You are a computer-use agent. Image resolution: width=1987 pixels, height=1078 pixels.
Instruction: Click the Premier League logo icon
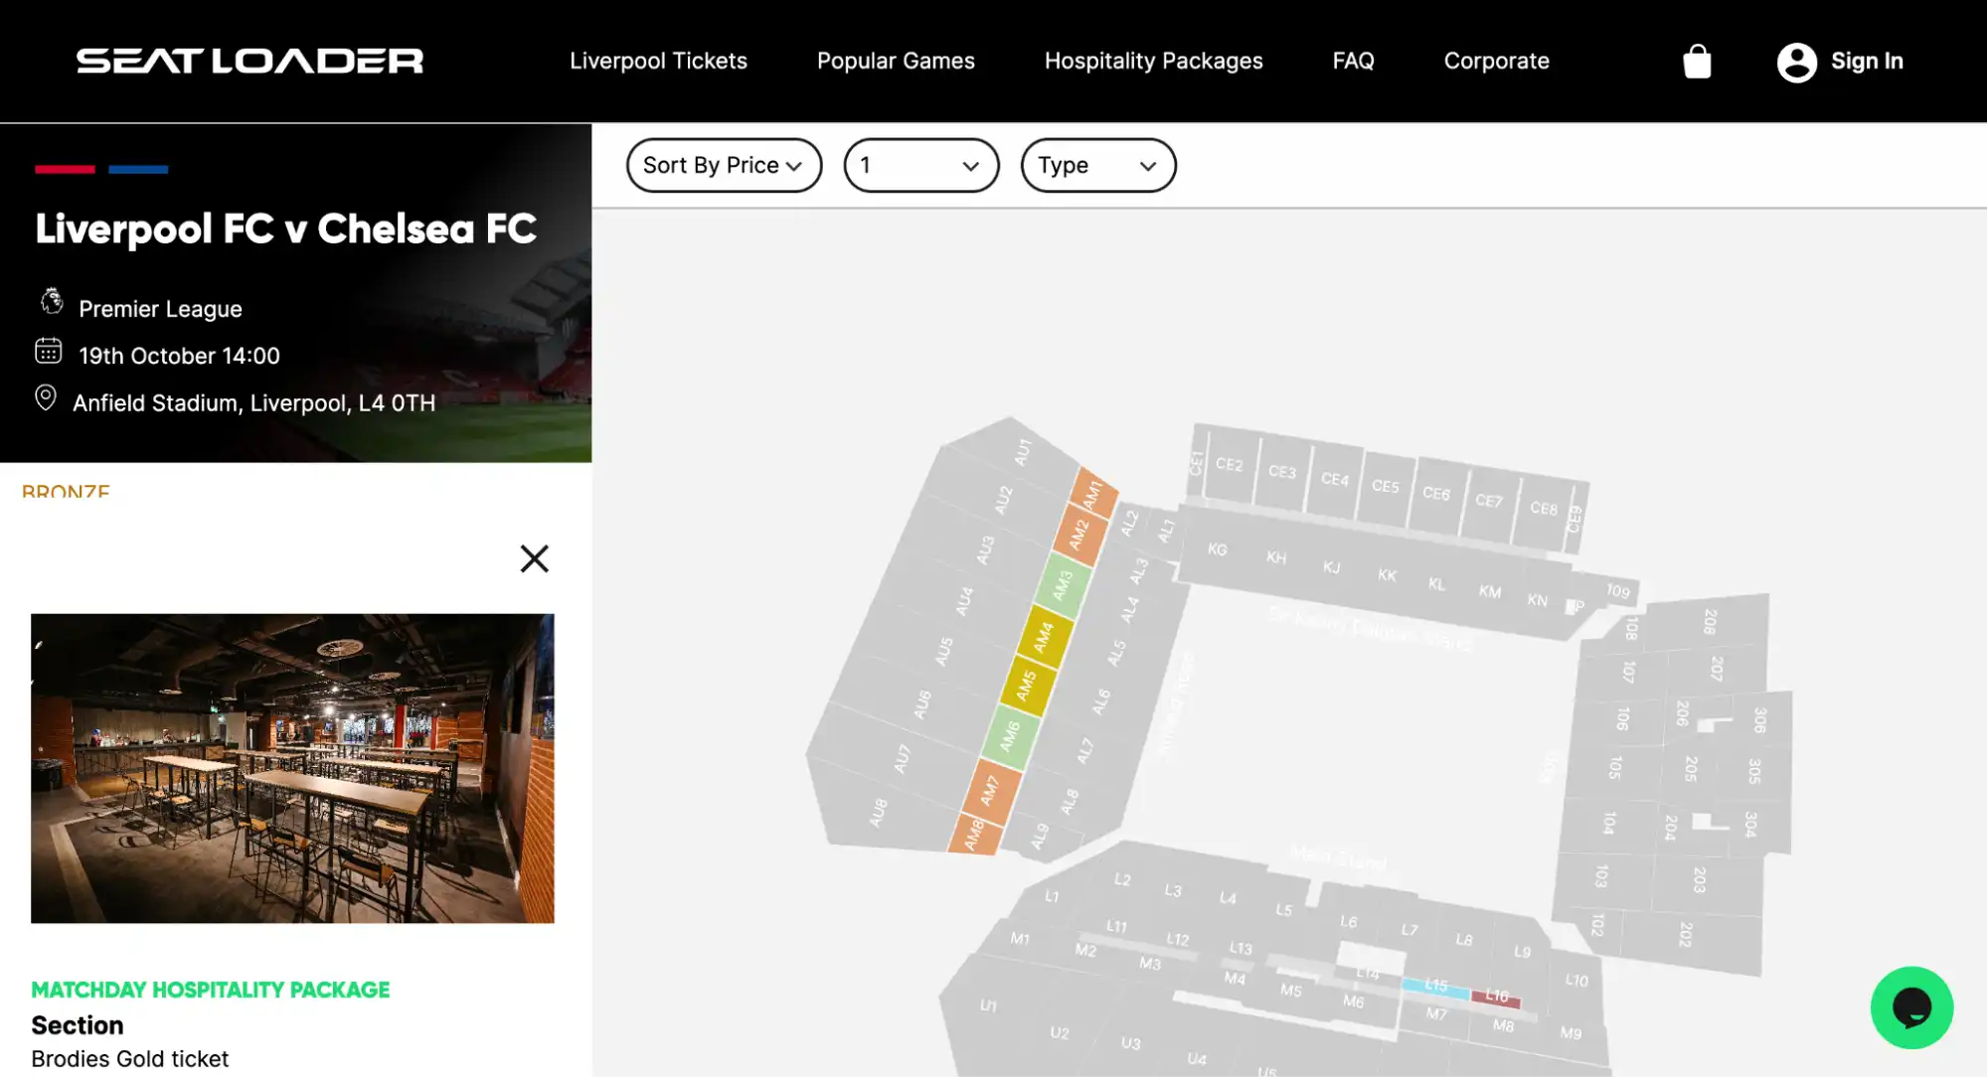tap(51, 301)
